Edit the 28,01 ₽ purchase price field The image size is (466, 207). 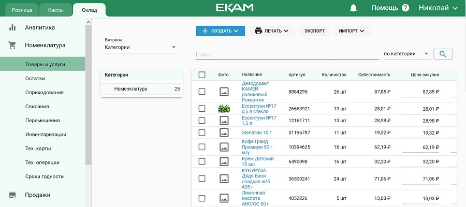click(x=420, y=109)
